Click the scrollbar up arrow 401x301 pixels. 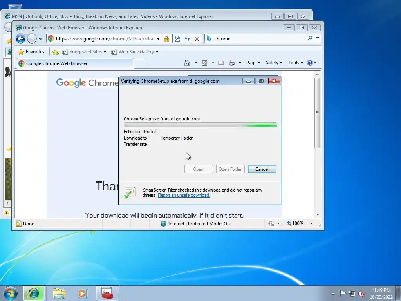[x=317, y=74]
